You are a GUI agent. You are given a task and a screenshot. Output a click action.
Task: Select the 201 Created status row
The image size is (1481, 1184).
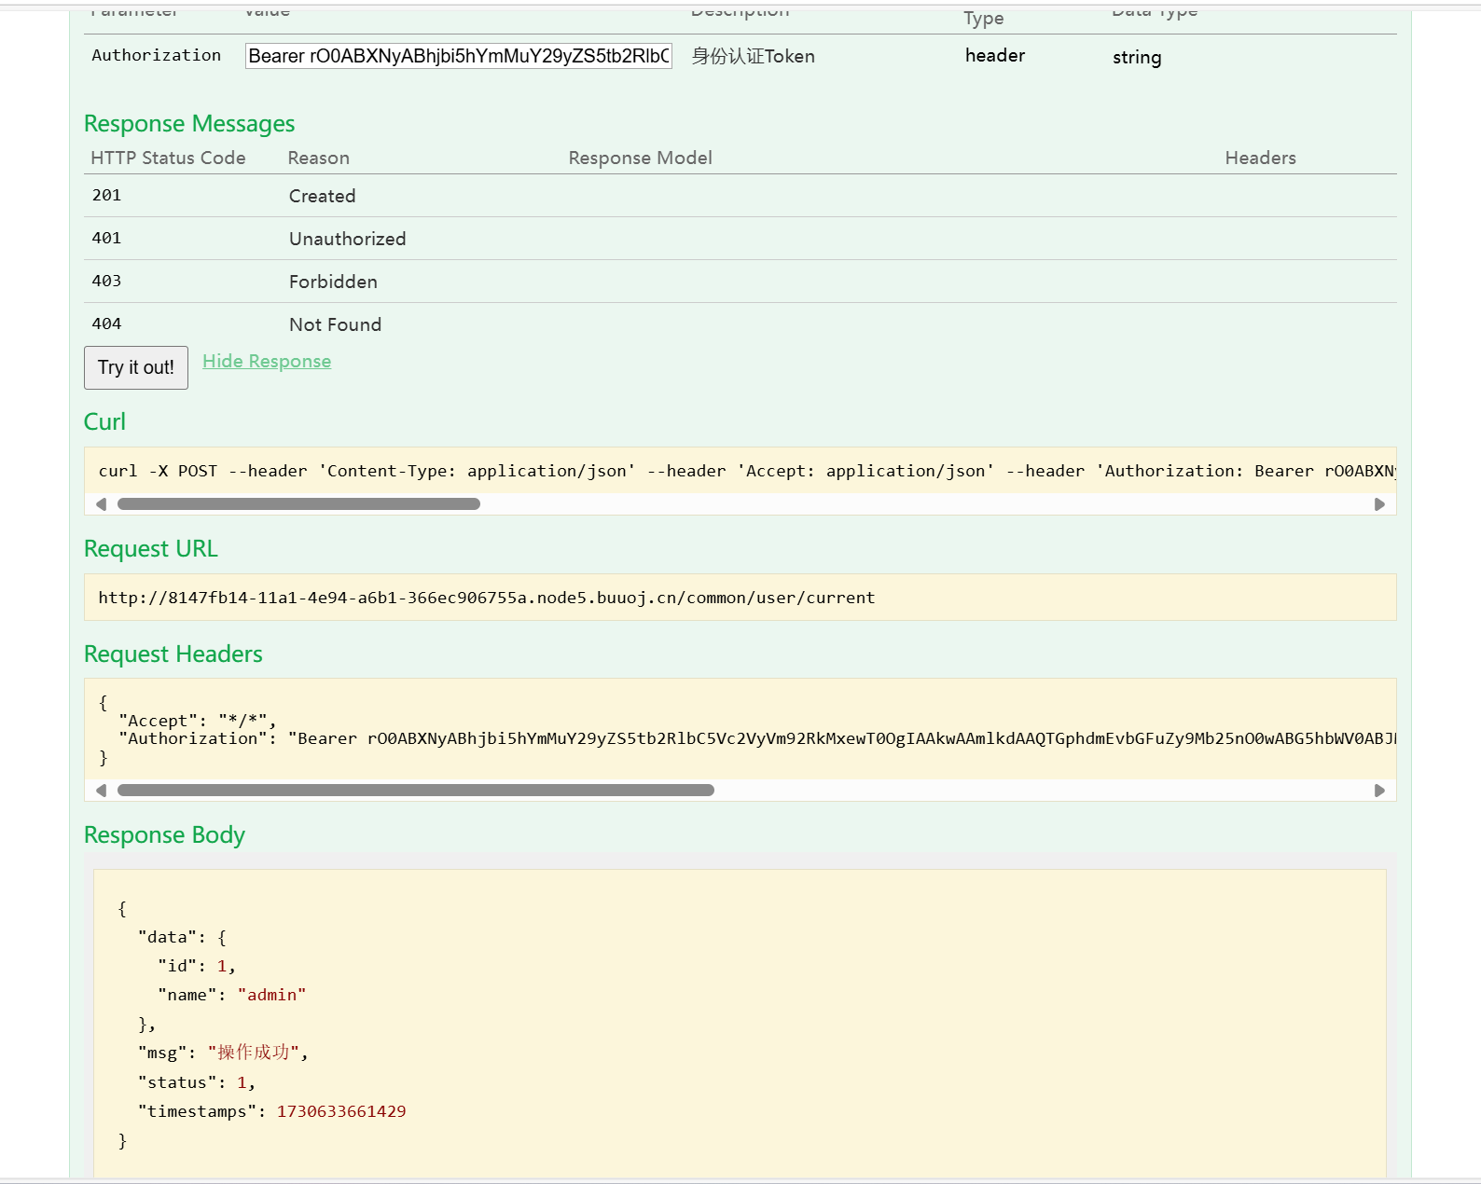(x=322, y=196)
